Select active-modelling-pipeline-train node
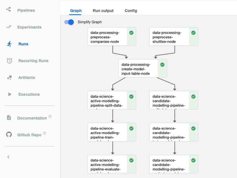The image size is (237, 178). (x=112, y=132)
